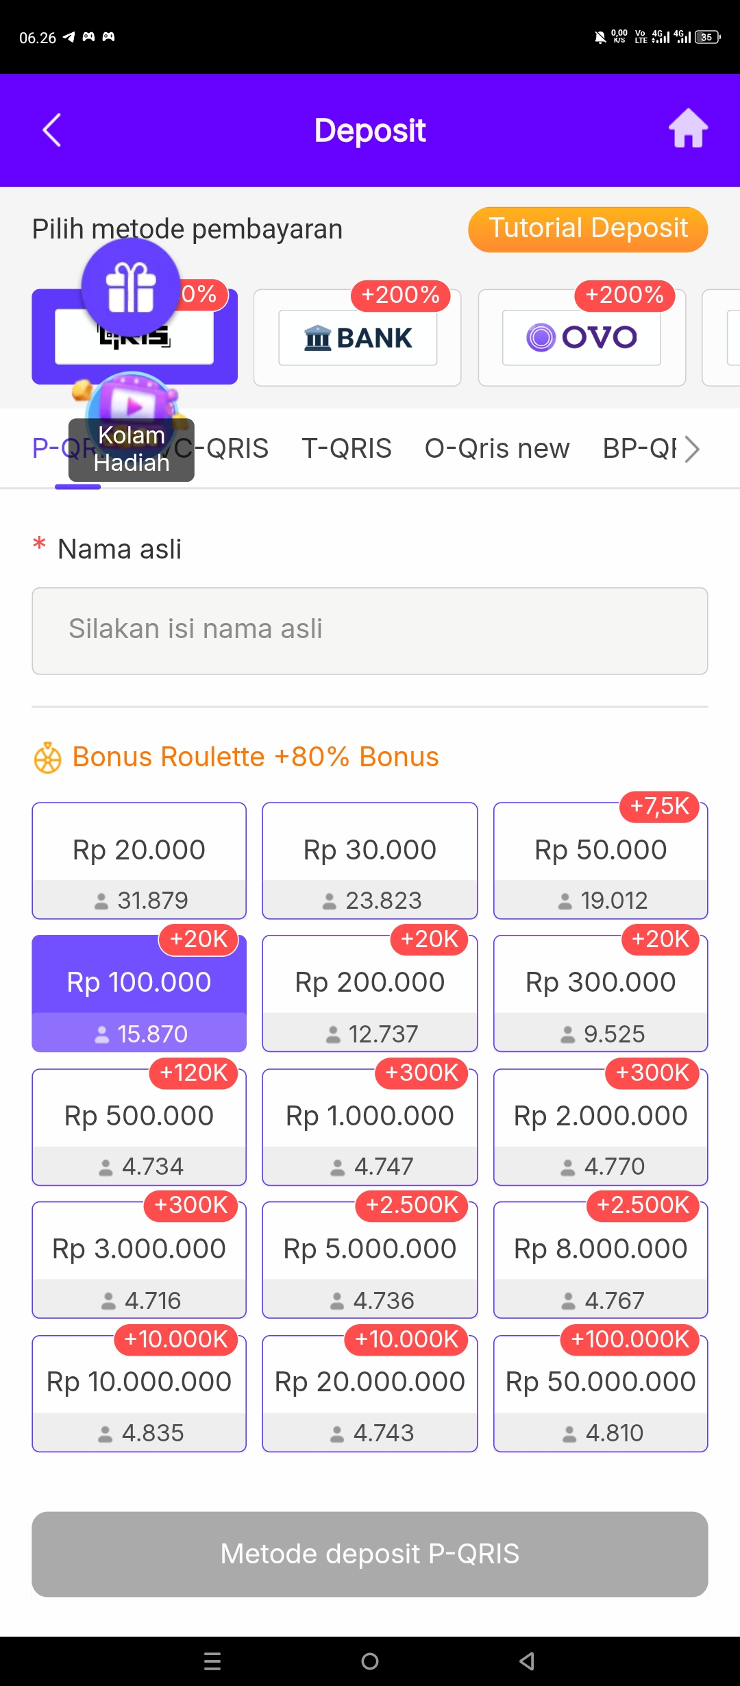Choose the Rp 50.000 deposit option
This screenshot has width=740, height=1686.
pyautogui.click(x=600, y=860)
